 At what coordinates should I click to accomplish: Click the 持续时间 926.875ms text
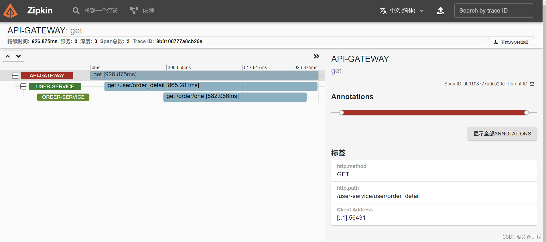click(32, 41)
